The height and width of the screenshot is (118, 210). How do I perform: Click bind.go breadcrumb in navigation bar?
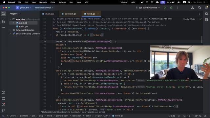pos(118,116)
